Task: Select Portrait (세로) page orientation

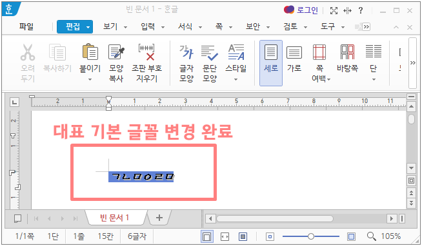Action: tap(271, 63)
